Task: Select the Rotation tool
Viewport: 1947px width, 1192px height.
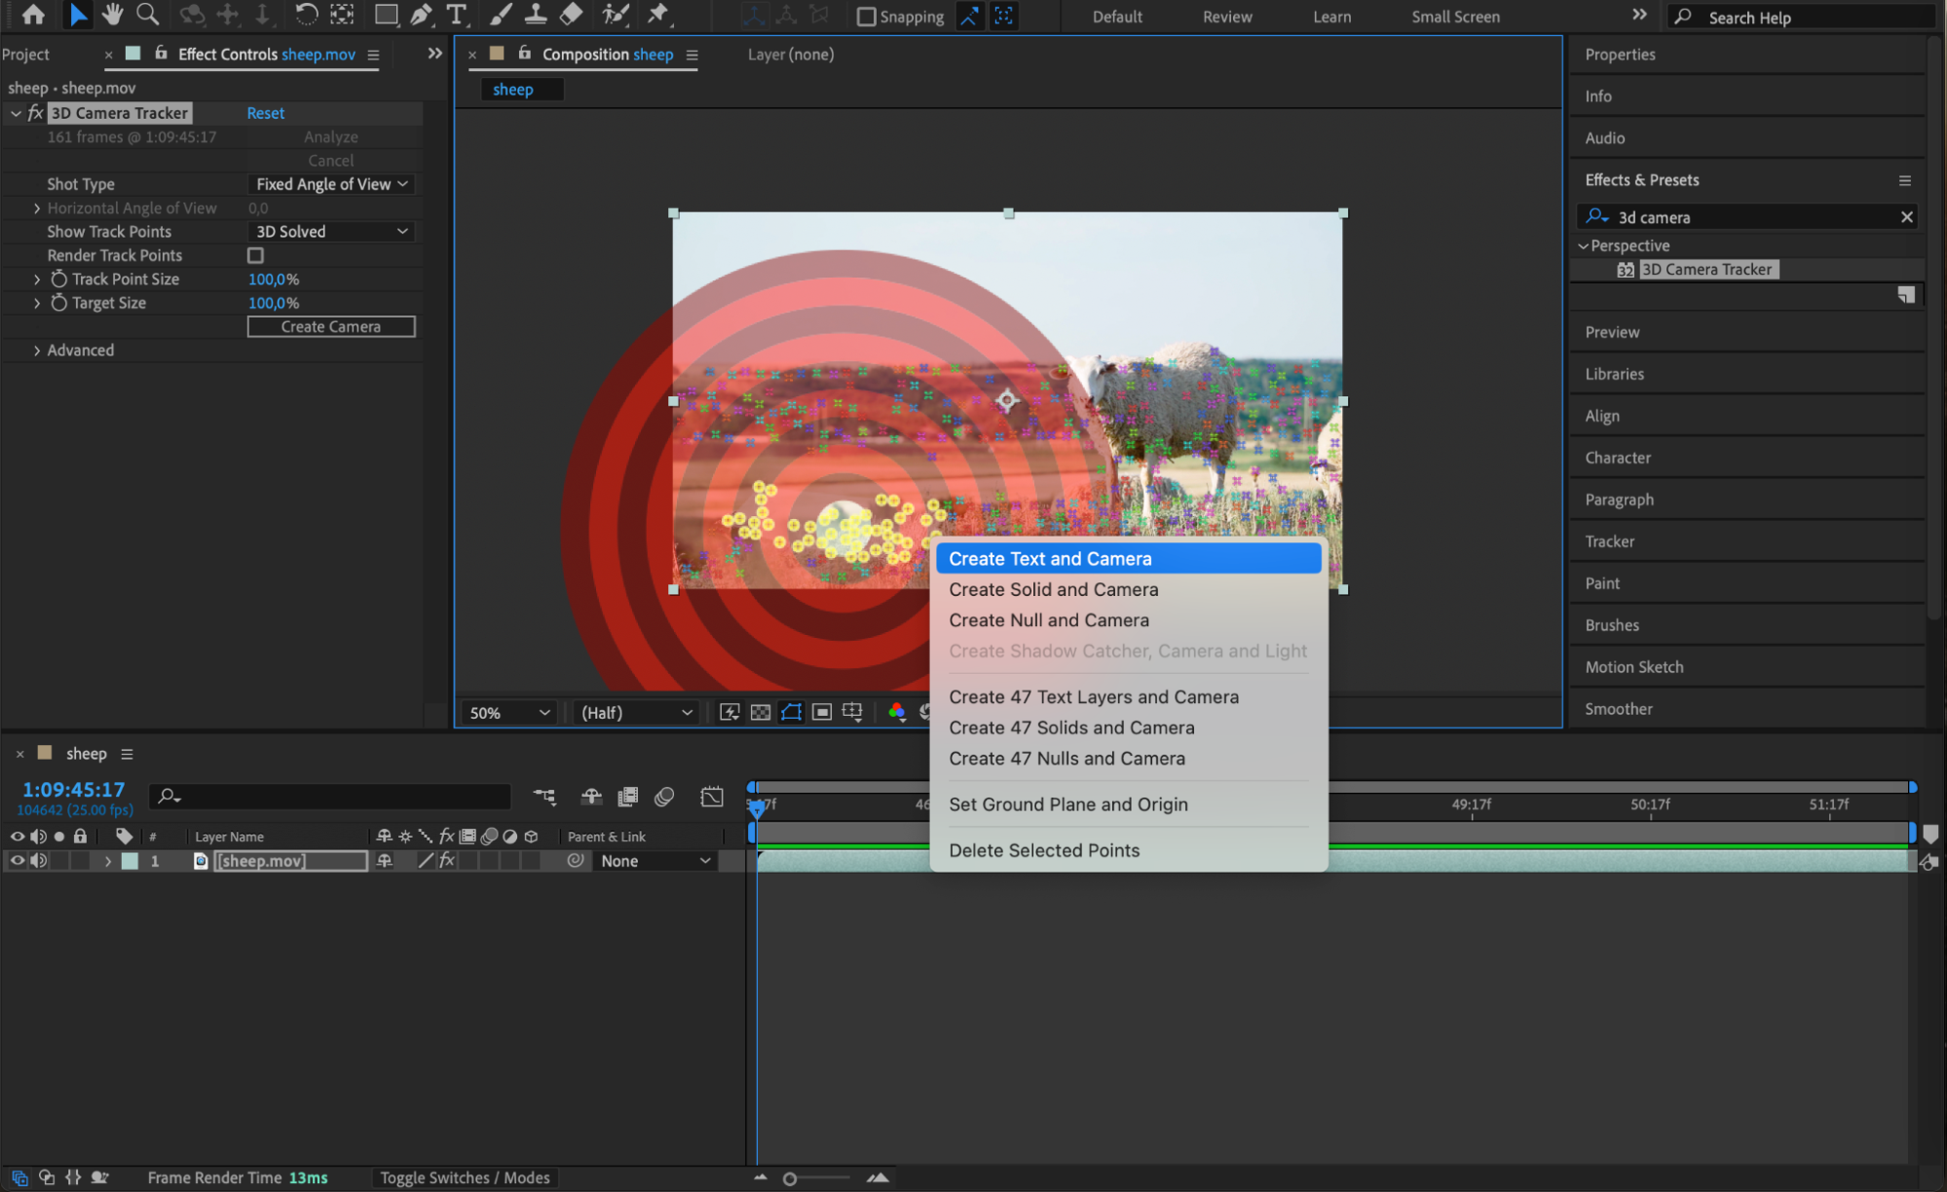Action: click(306, 15)
